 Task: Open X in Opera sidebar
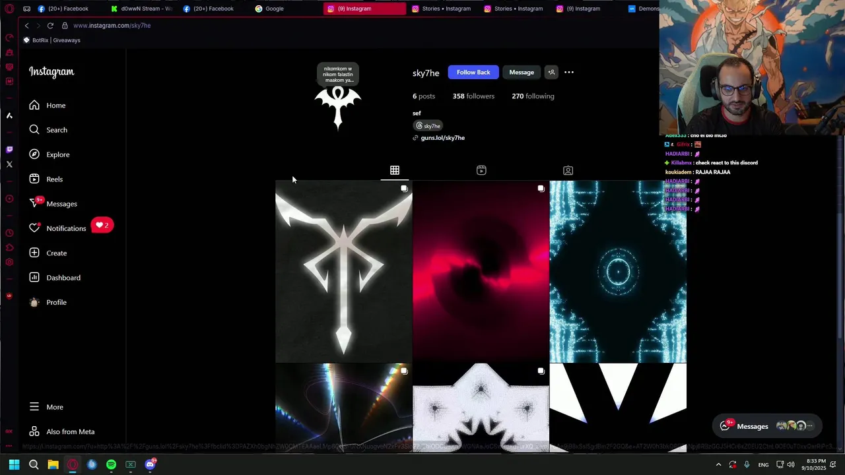pos(9,164)
